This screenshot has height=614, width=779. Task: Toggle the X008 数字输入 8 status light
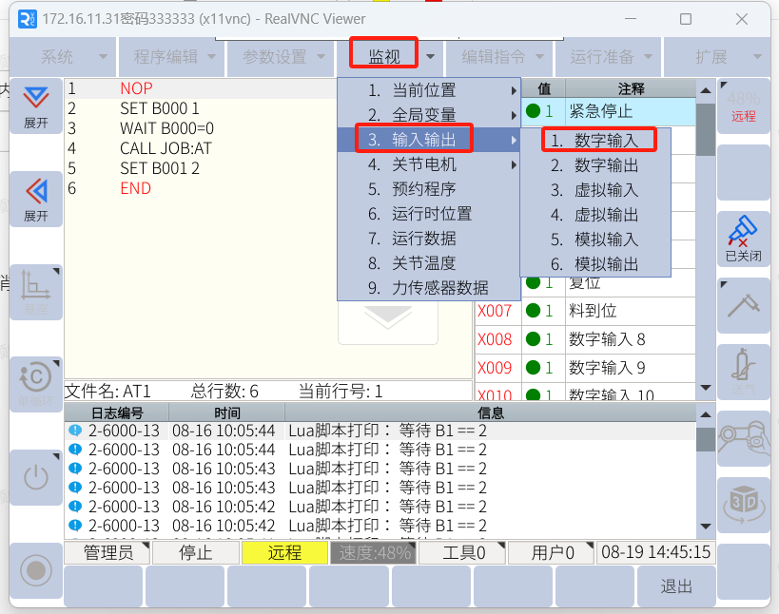(533, 339)
